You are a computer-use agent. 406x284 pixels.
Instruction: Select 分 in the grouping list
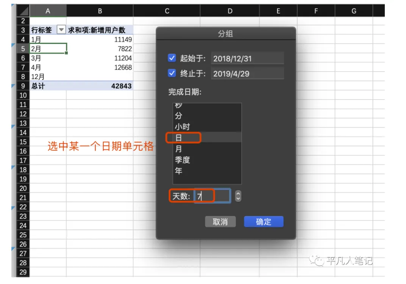coord(207,116)
